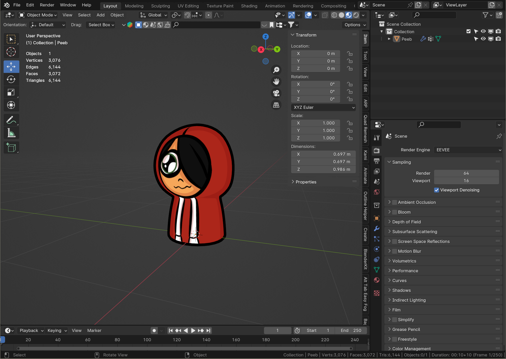Viewport: 506px width, 359px height.
Task: Select the Measure tool
Action: [x=11, y=133]
